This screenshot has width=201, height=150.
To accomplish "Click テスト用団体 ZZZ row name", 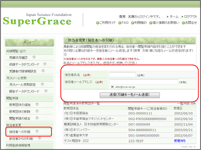I will (76, 141).
